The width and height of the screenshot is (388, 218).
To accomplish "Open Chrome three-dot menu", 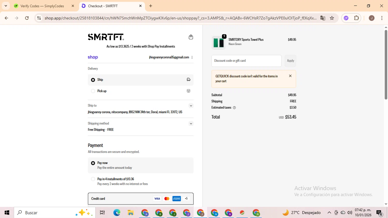I will coord(382,18).
